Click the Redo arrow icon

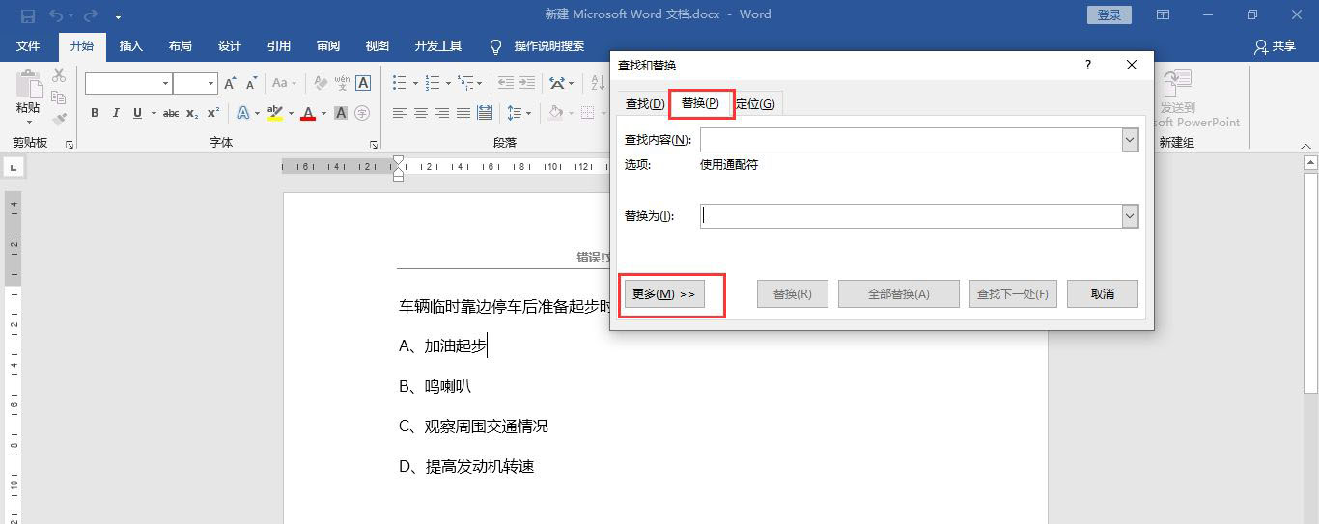click(90, 15)
